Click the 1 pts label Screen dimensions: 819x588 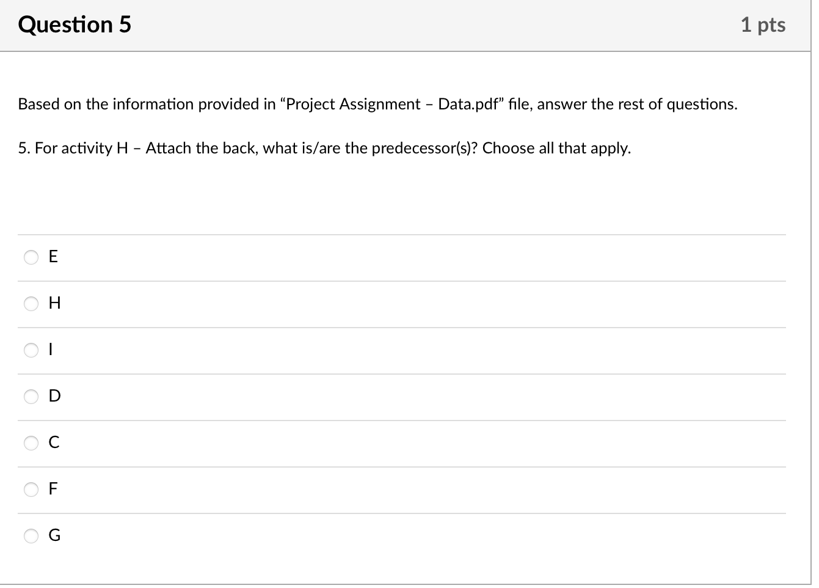point(764,24)
